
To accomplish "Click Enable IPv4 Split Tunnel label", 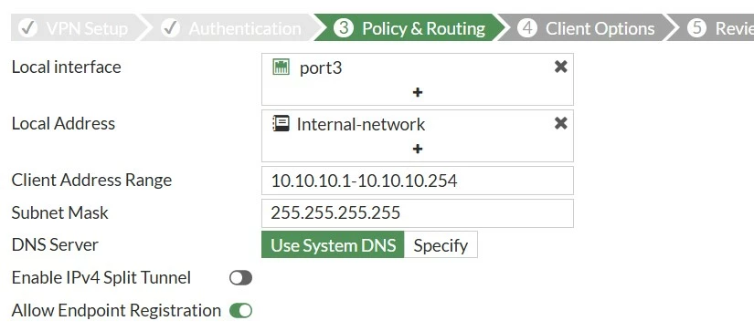I will click(101, 278).
